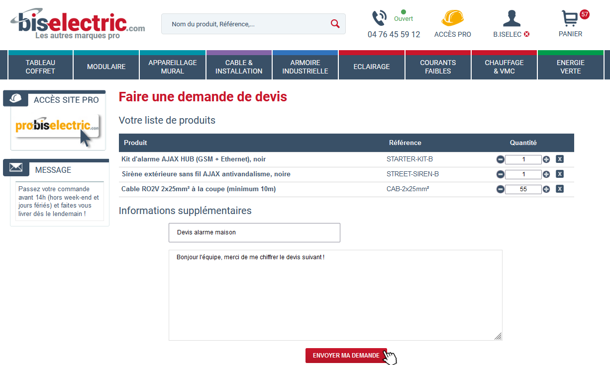Open Accès Pro helmet icon
The image size is (610, 365).
coord(452,18)
